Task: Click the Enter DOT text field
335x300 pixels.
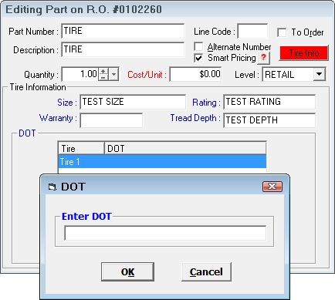Action: coord(165,233)
